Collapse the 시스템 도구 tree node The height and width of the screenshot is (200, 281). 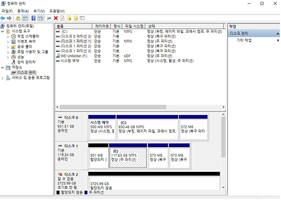coord(2,31)
